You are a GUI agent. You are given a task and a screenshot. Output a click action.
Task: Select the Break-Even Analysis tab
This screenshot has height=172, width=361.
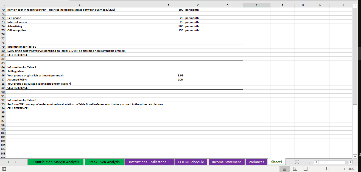click(104, 162)
